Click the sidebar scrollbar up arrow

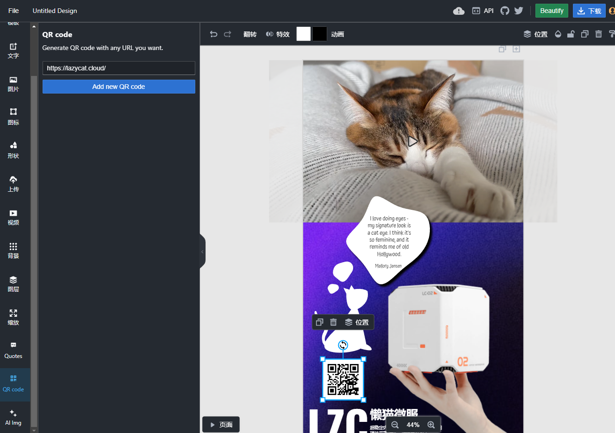coord(34,26)
